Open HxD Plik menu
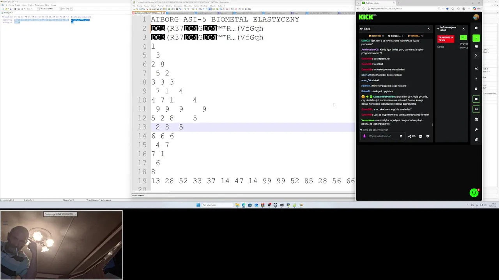Screen dimensions: 499x280 (x=6, y=5)
